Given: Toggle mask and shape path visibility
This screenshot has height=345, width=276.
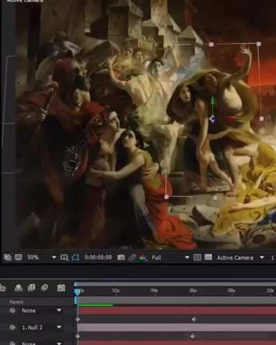Looking at the screenshot, I should 75,257.
